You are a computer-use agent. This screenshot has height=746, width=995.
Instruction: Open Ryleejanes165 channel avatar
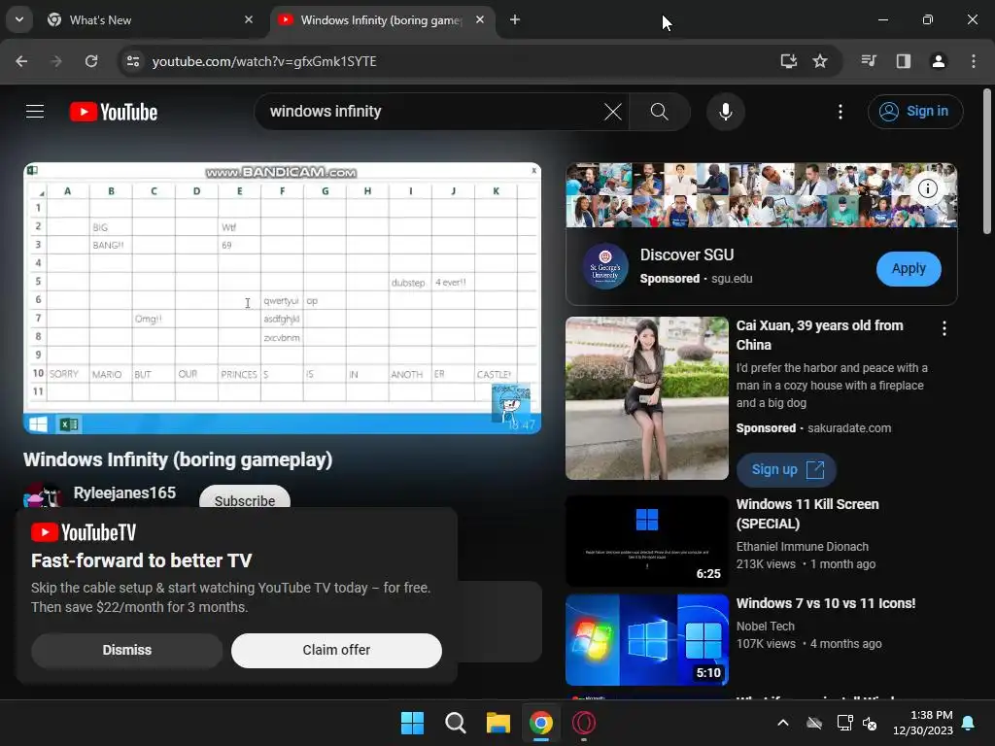[43, 494]
